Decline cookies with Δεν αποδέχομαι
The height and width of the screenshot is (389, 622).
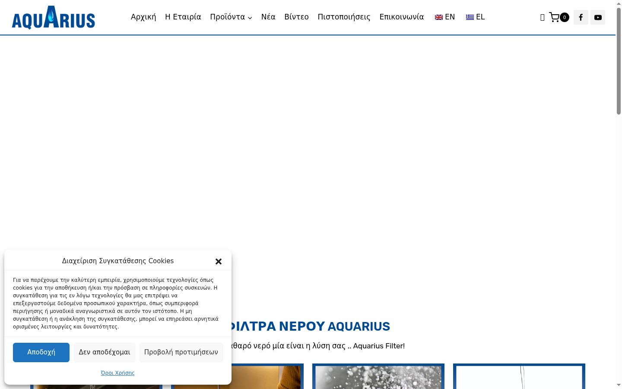(x=105, y=352)
